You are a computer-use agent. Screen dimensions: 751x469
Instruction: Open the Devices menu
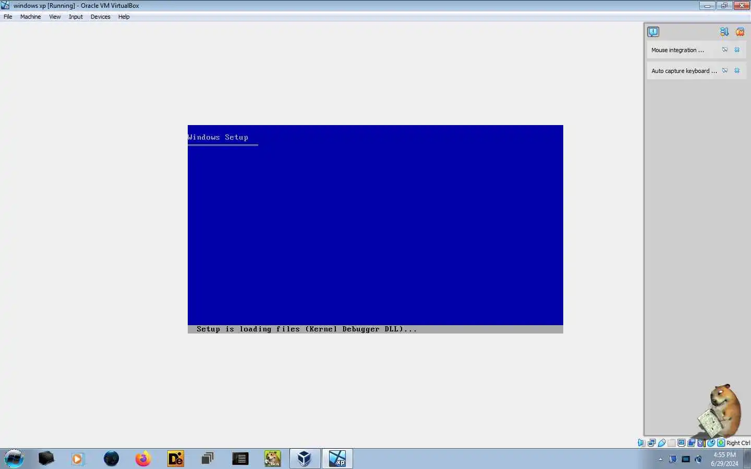(100, 17)
